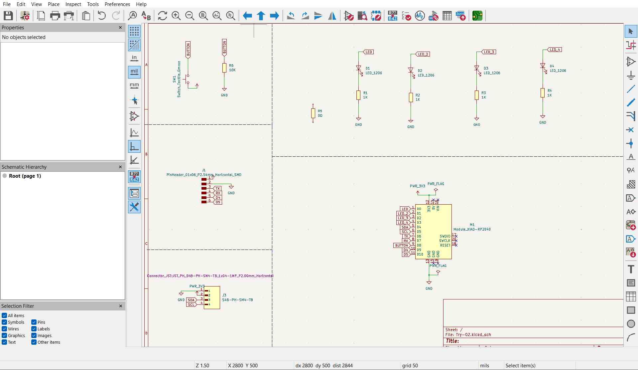This screenshot has width=638, height=370.
Task: Run the Electrical Rules Check
Action: click(406, 16)
